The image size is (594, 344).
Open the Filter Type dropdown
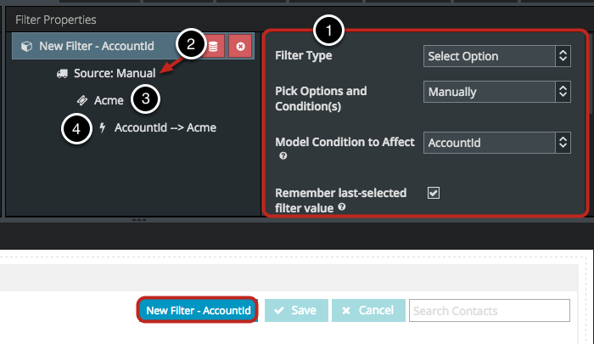click(497, 56)
